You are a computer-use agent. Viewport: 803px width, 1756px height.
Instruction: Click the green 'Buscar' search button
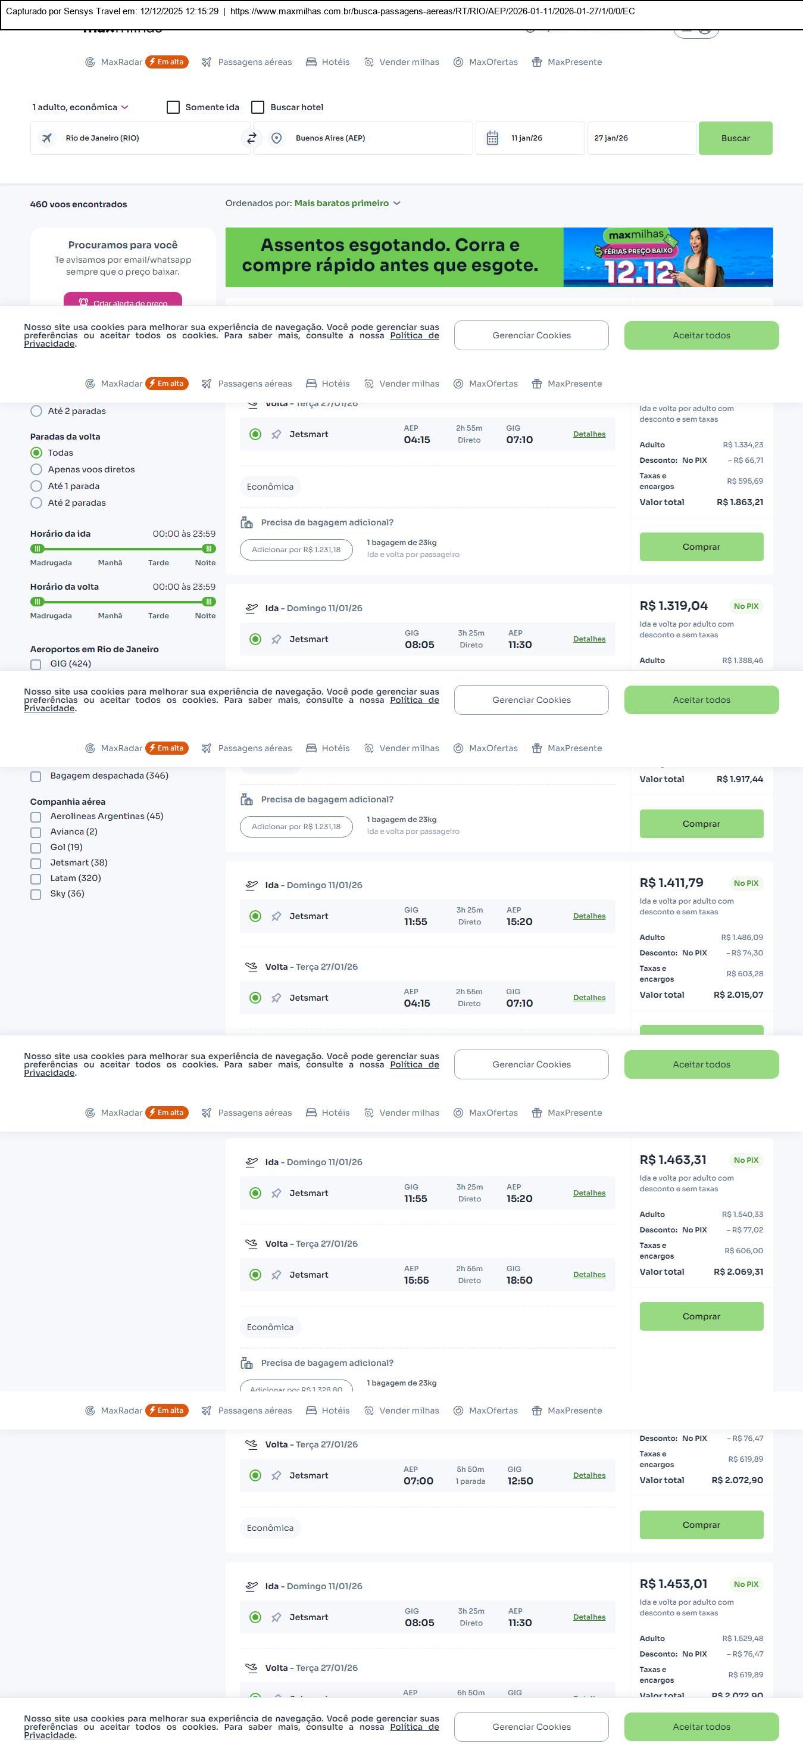[x=735, y=138]
